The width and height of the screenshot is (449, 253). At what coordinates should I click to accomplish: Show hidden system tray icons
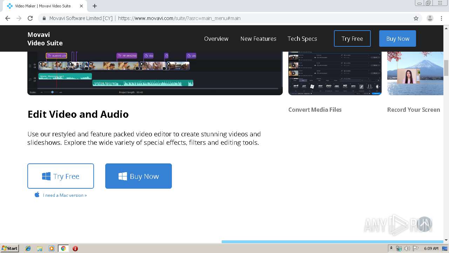391,248
